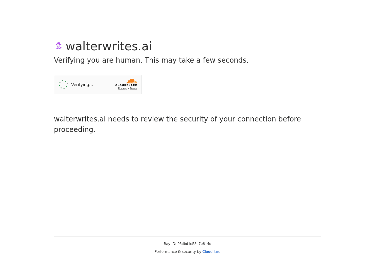The width and height of the screenshot is (375, 259).
Task: Open the Privacy link
Action: tap(122, 88)
